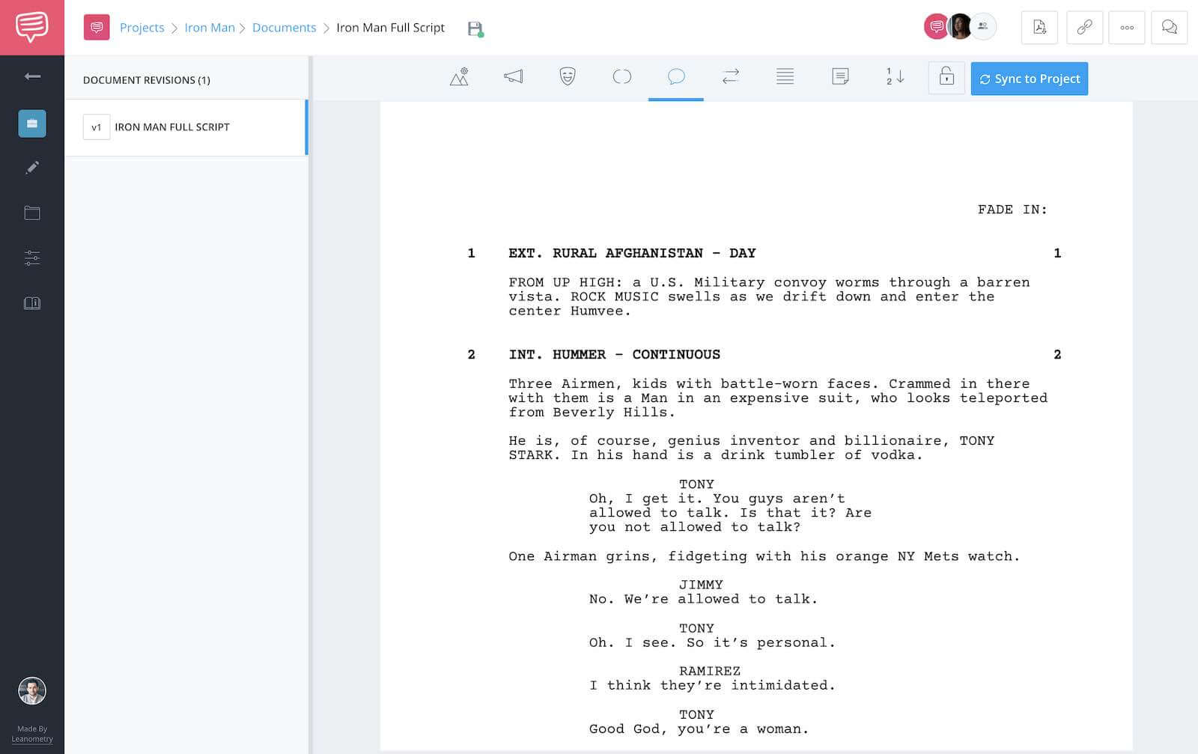Open the folder icon in sidebar
This screenshot has height=754, width=1198.
[32, 213]
